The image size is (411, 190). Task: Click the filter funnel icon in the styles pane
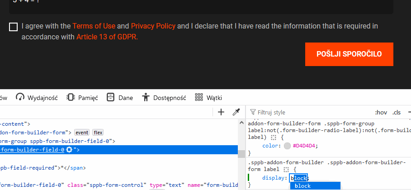[253, 112]
